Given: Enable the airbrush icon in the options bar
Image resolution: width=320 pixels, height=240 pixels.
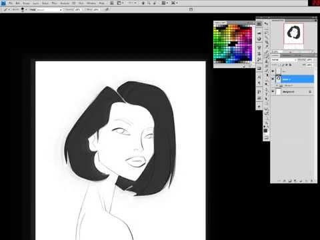Looking at the screenshot, I should tap(107, 9).
